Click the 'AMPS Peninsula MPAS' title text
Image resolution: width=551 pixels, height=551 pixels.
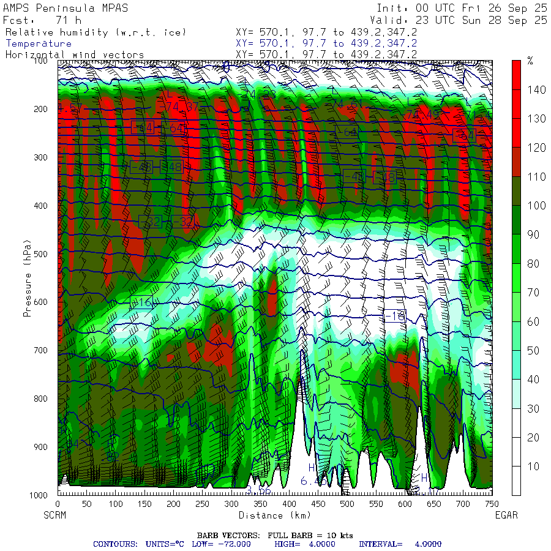point(66,8)
